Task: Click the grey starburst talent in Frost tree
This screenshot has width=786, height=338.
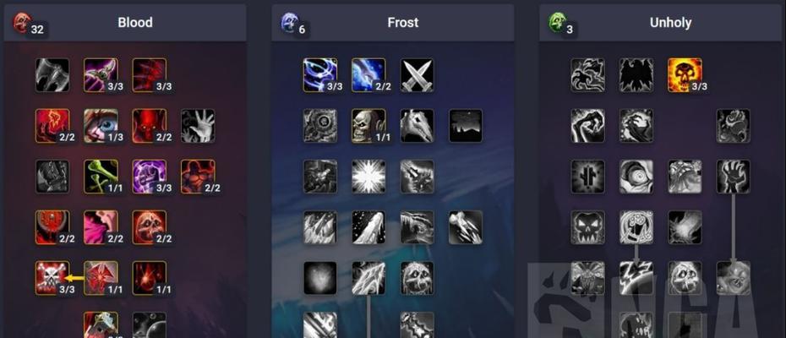Action: click(x=368, y=177)
